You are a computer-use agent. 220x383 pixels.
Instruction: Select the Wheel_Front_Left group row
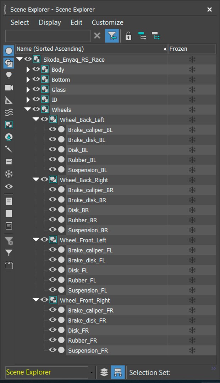[113, 240]
